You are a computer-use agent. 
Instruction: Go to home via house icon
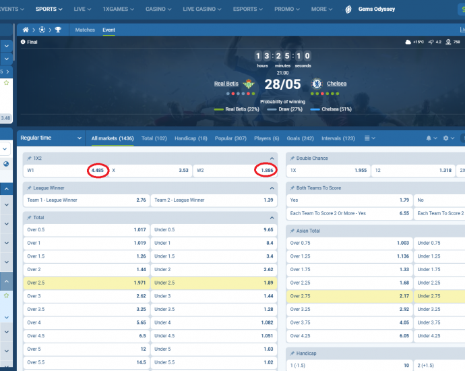point(26,30)
